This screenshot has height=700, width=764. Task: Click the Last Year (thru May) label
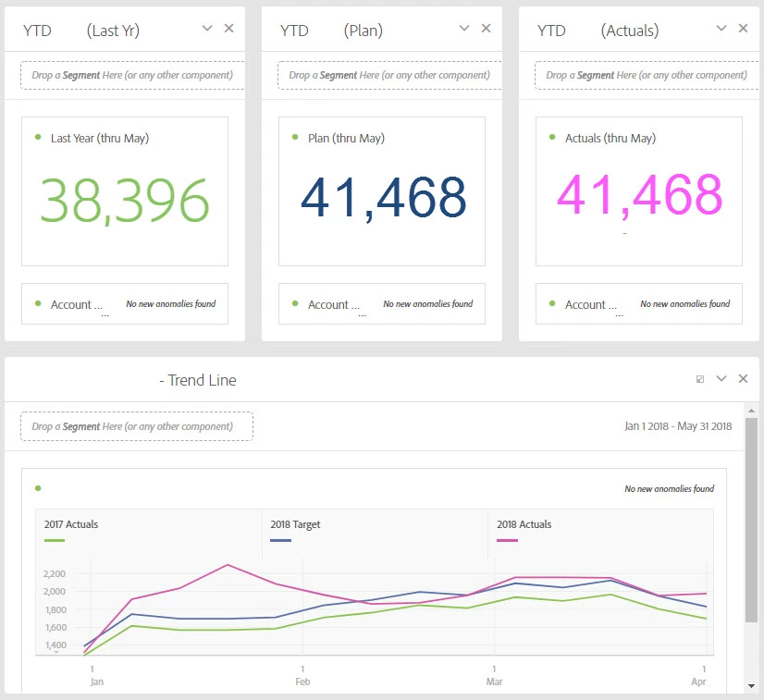point(100,139)
